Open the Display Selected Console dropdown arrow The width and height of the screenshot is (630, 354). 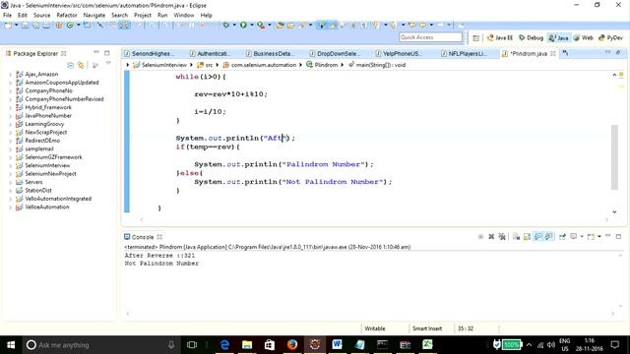(582, 237)
